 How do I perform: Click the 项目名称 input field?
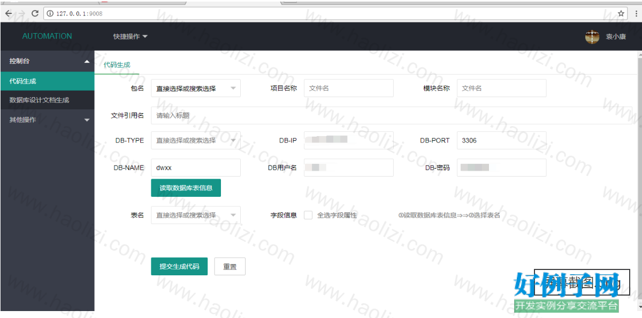point(349,88)
